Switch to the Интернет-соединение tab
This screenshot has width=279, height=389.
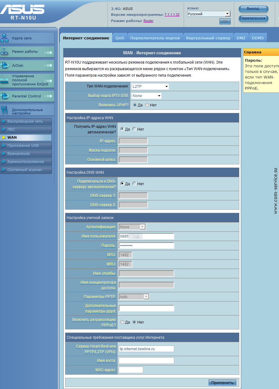[x=86, y=38]
